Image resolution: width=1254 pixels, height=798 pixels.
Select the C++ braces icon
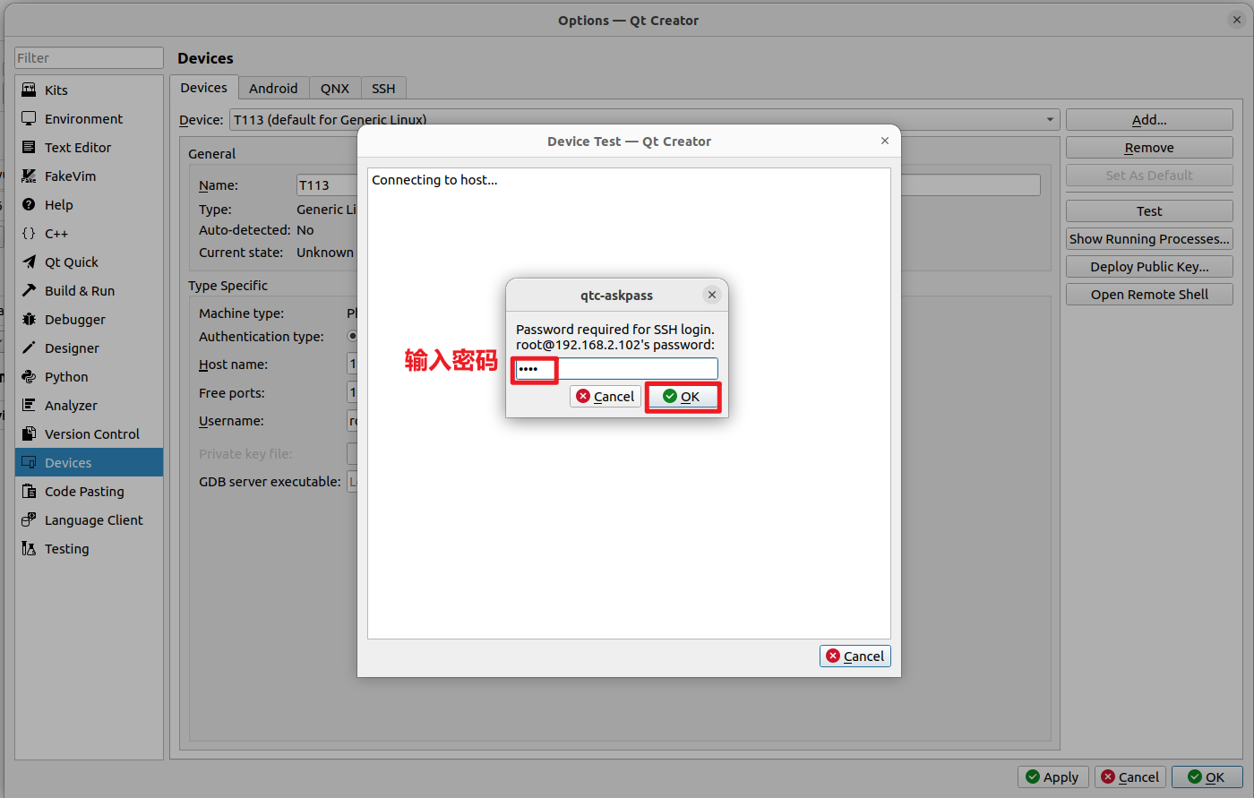[29, 233]
